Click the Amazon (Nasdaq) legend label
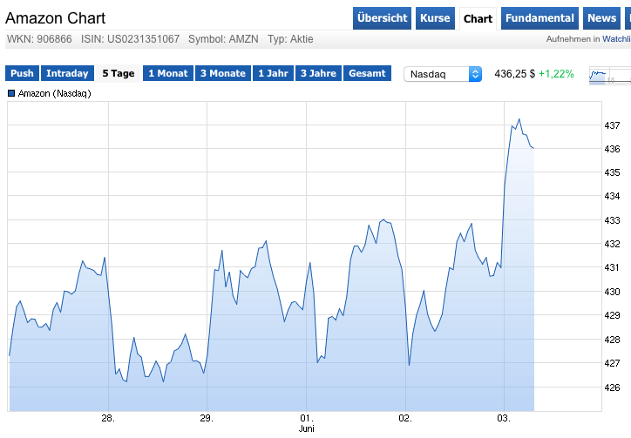Viewport: 631px width, 438px height. coord(54,93)
